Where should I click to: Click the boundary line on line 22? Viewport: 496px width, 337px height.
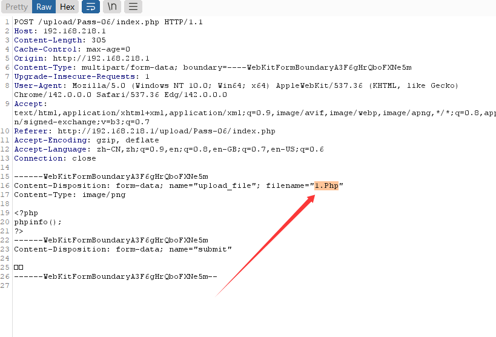[111, 241]
